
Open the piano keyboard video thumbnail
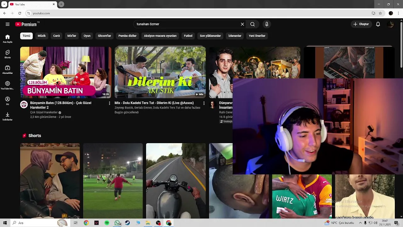(349, 62)
